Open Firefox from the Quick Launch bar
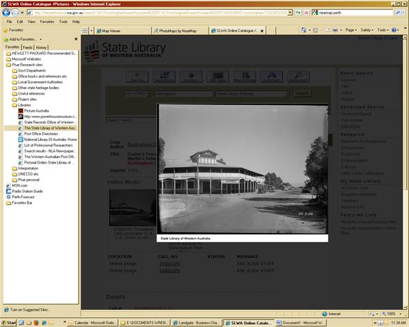409x327 pixels. click(36, 323)
